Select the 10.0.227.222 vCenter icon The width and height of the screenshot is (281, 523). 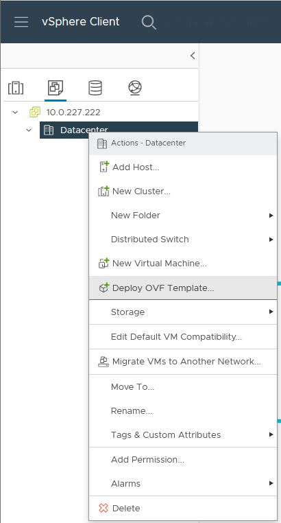pos(35,112)
